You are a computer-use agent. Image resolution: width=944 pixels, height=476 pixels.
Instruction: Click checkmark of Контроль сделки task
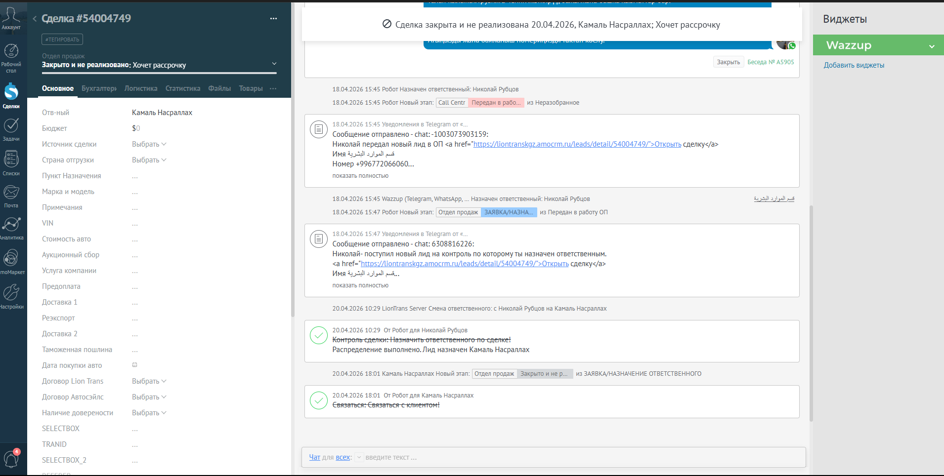[319, 335]
